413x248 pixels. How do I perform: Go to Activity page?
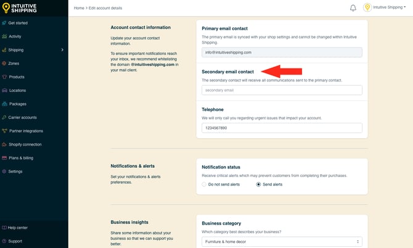[x=15, y=36]
